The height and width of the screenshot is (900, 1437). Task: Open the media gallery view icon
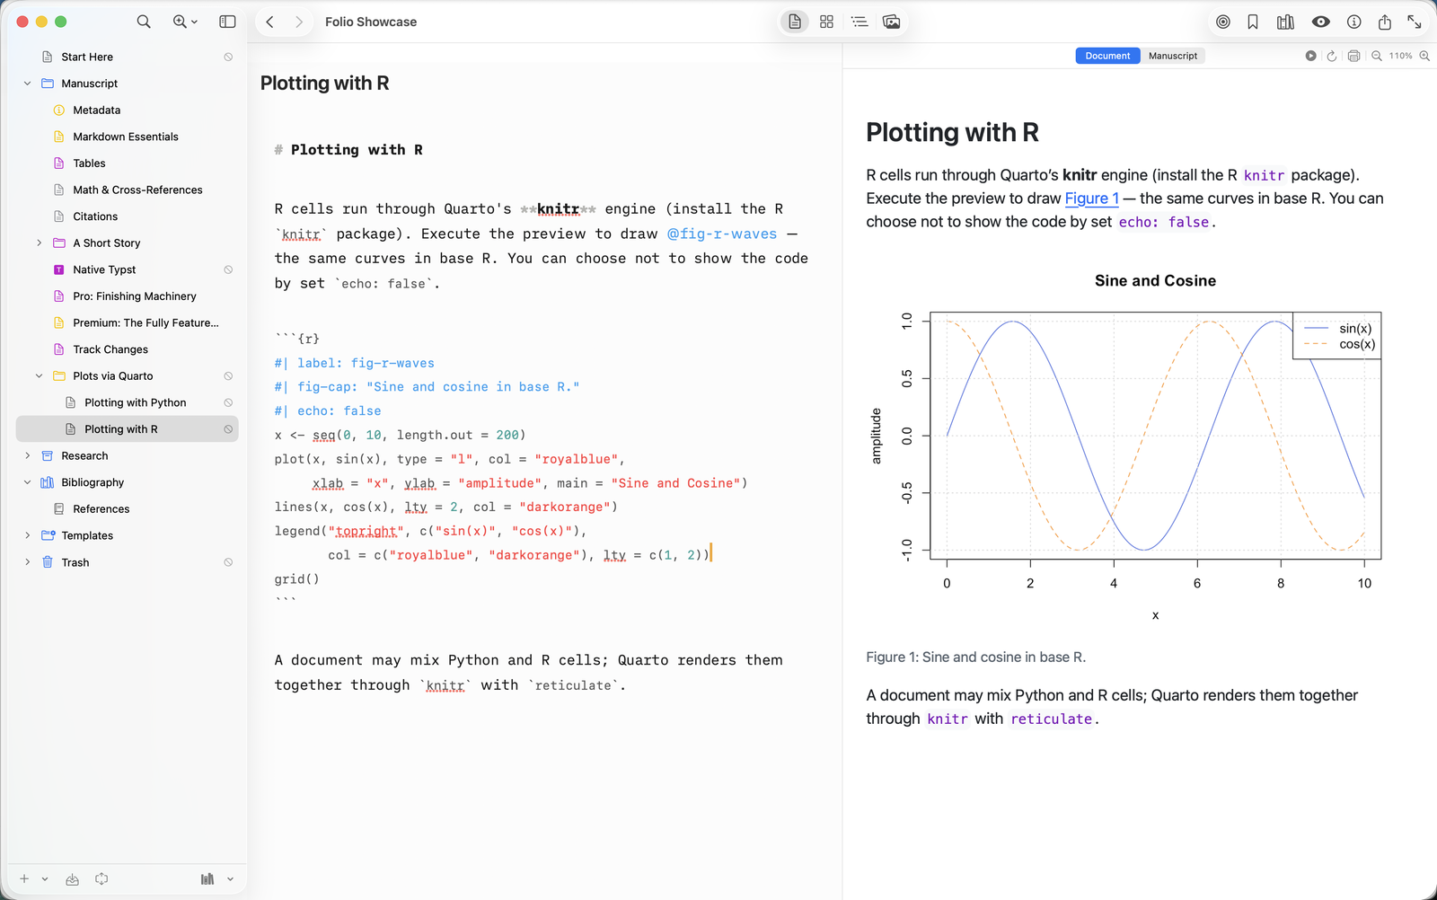(x=892, y=22)
